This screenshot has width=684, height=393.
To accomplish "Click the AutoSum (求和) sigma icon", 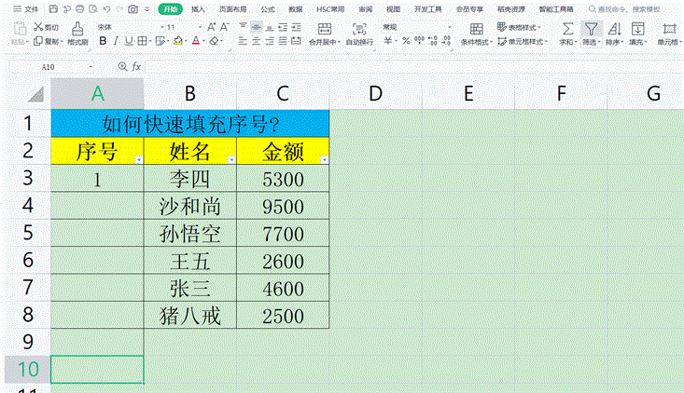I will point(567,28).
